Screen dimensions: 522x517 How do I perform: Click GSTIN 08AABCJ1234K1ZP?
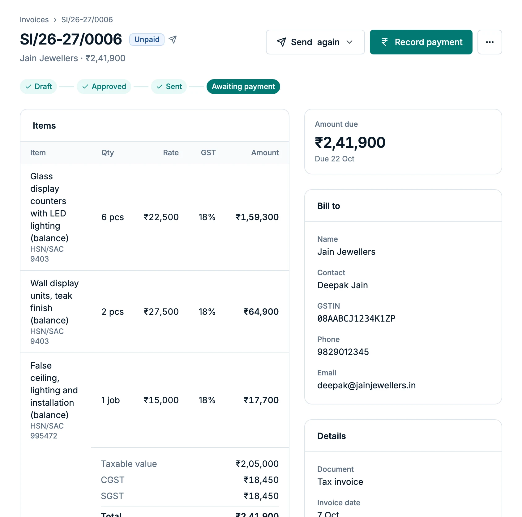coord(356,319)
